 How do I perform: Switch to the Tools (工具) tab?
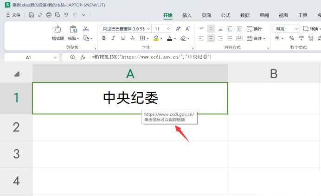[302, 15]
